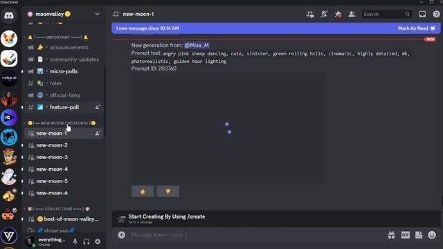The height and width of the screenshot is (249, 443).
Task: Click Mark As Read button
Action: (417, 28)
